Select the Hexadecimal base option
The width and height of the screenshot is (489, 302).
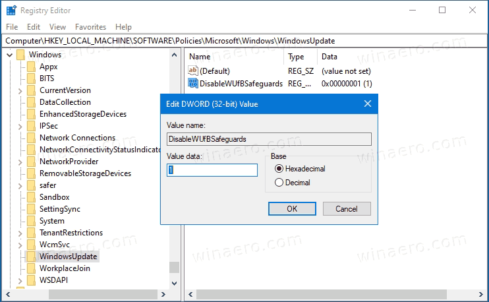pyautogui.click(x=300, y=169)
